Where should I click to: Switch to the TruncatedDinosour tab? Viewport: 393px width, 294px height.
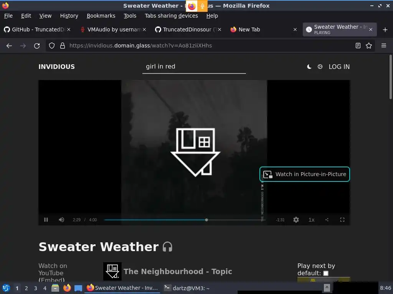pos(188,29)
